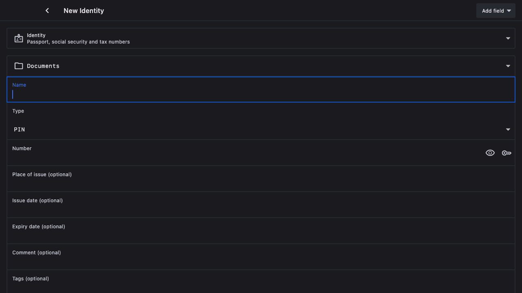Screen dimensions: 522x293
Task: Click the Identity card icon
Action: coord(19,39)
